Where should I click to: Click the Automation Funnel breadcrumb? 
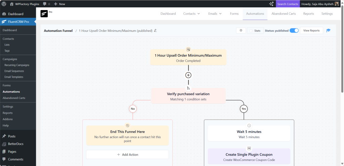coord(58,31)
